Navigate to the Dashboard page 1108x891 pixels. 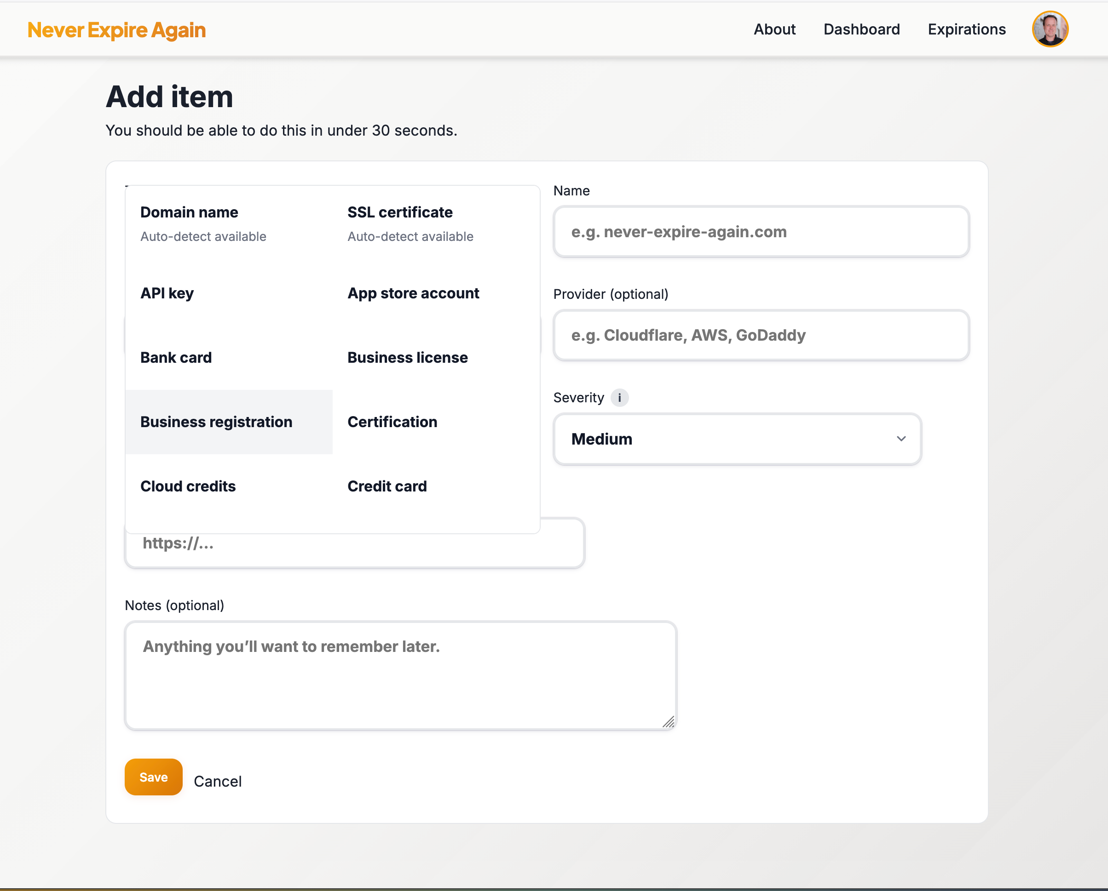click(861, 29)
